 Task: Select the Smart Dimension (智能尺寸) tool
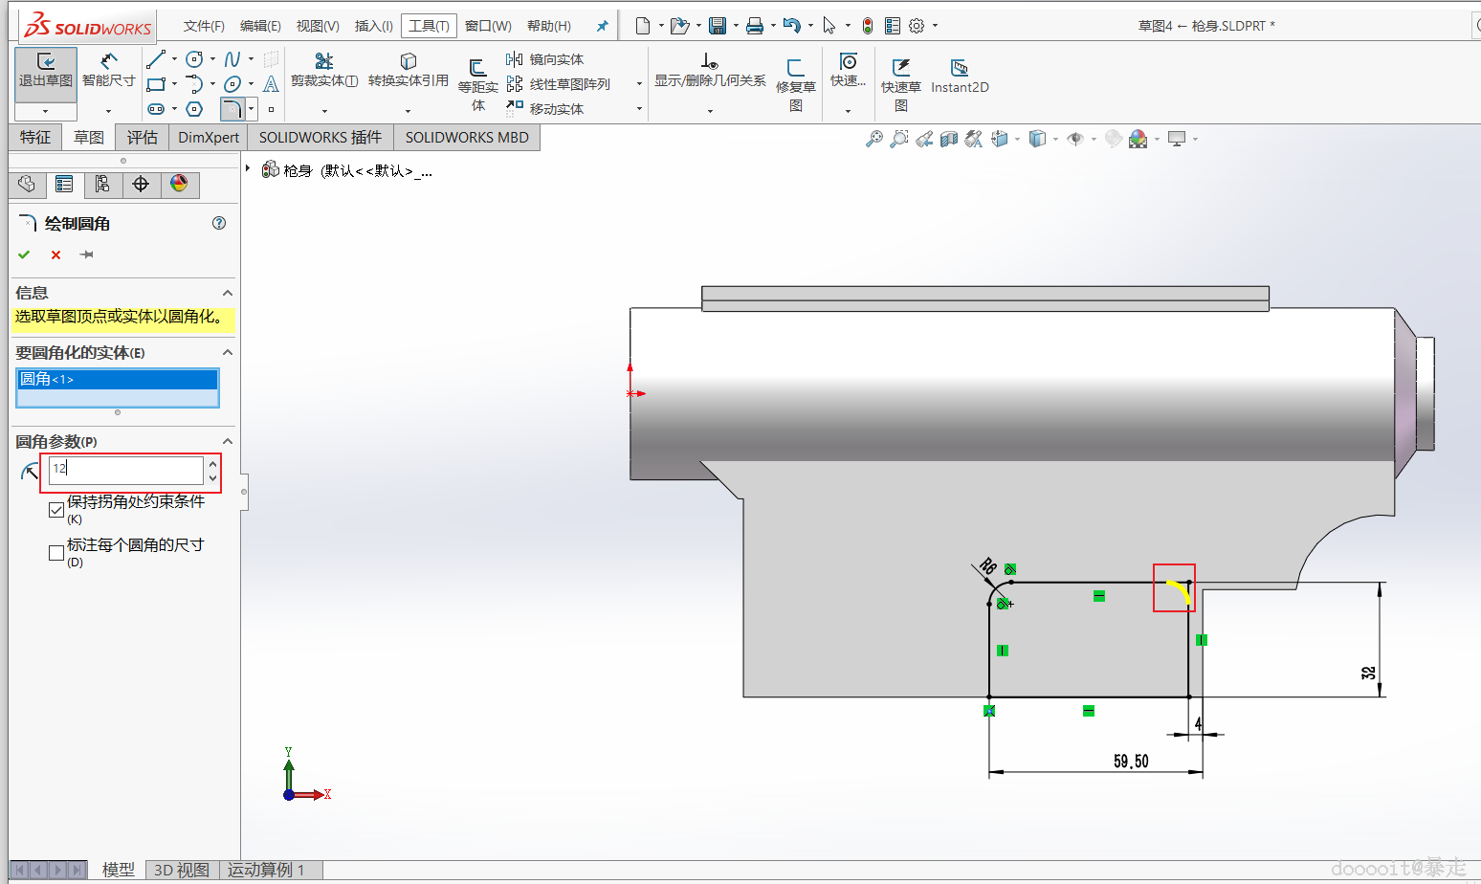click(x=108, y=63)
